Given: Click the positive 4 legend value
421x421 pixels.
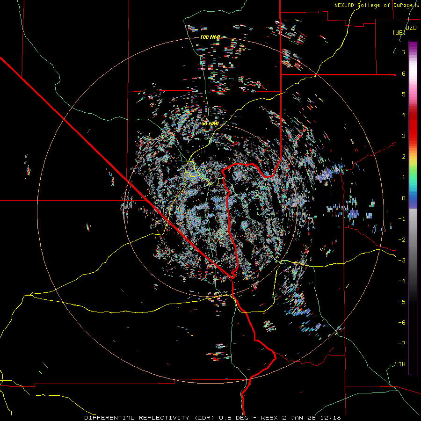Looking at the screenshot, I should pos(404,115).
